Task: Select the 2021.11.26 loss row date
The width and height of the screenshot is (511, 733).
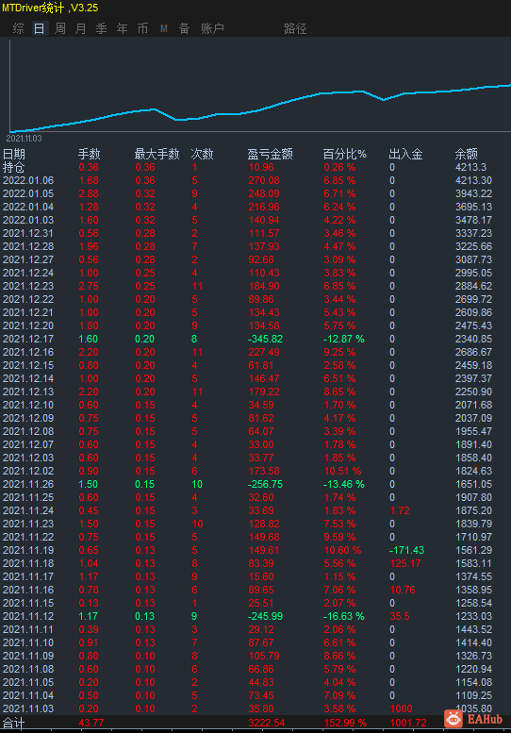Action: pyautogui.click(x=28, y=484)
